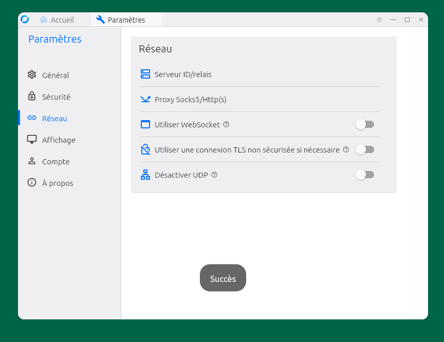Open Proxy Socks5/Http(s) settings
Image resolution: width=444 pixels, height=342 pixels.
coord(260,99)
